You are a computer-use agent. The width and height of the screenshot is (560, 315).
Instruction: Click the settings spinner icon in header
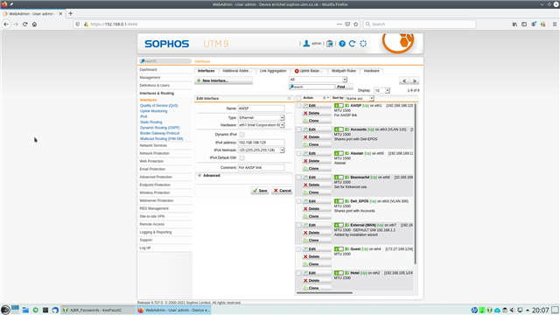point(363,44)
